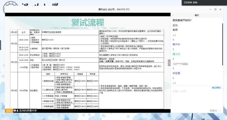Select sender name 徐佳慧 in the chat
227x120 pixels.
(176, 73)
